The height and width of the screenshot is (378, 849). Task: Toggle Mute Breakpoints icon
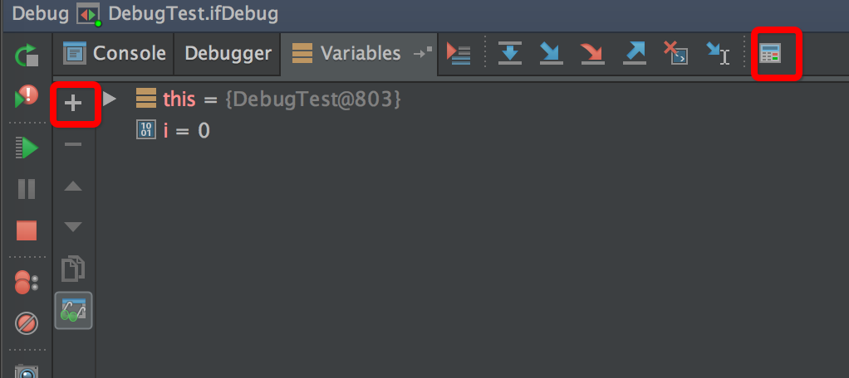26,323
